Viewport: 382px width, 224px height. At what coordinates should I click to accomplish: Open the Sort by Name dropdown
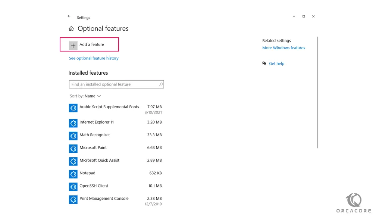click(x=93, y=96)
